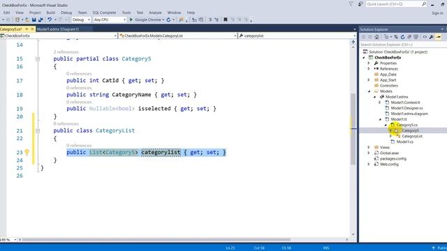
Task: Select Model1.Designer.cs file
Action: [406, 108]
